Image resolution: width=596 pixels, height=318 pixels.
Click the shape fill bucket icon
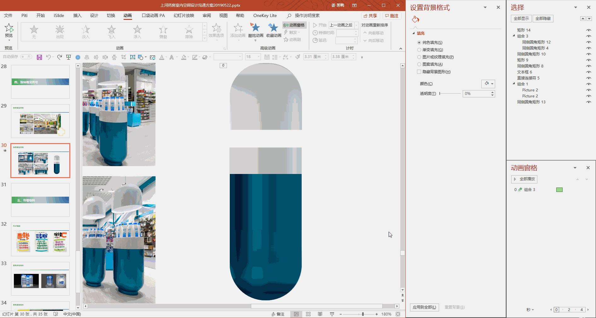184,57
